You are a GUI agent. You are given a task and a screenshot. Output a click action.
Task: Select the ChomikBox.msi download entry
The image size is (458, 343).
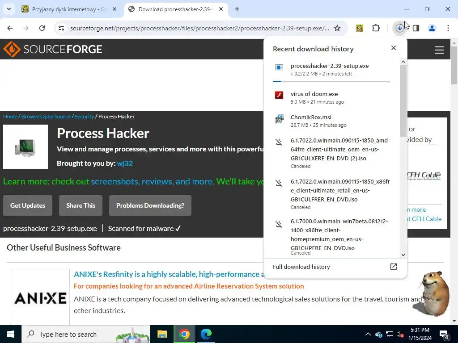[x=331, y=121]
